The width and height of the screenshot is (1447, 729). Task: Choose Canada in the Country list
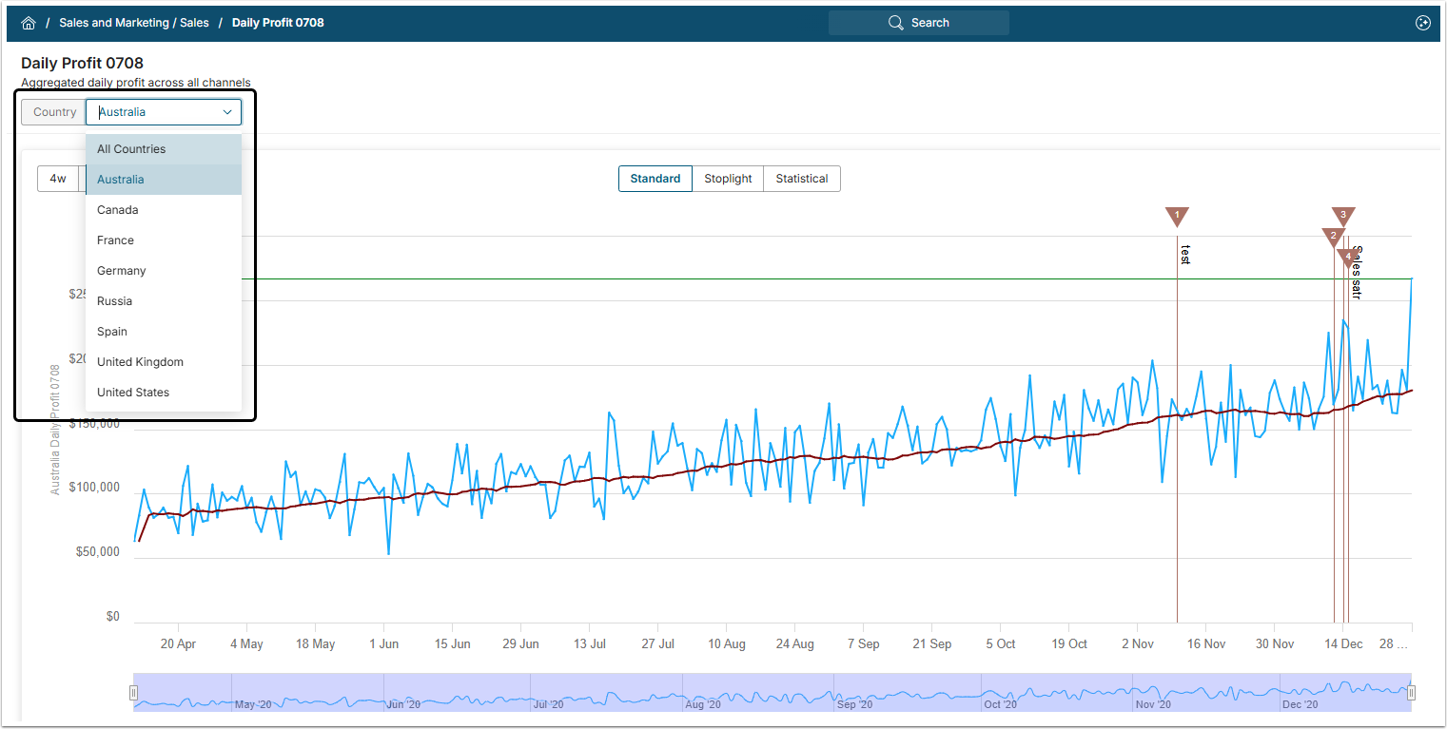(118, 210)
